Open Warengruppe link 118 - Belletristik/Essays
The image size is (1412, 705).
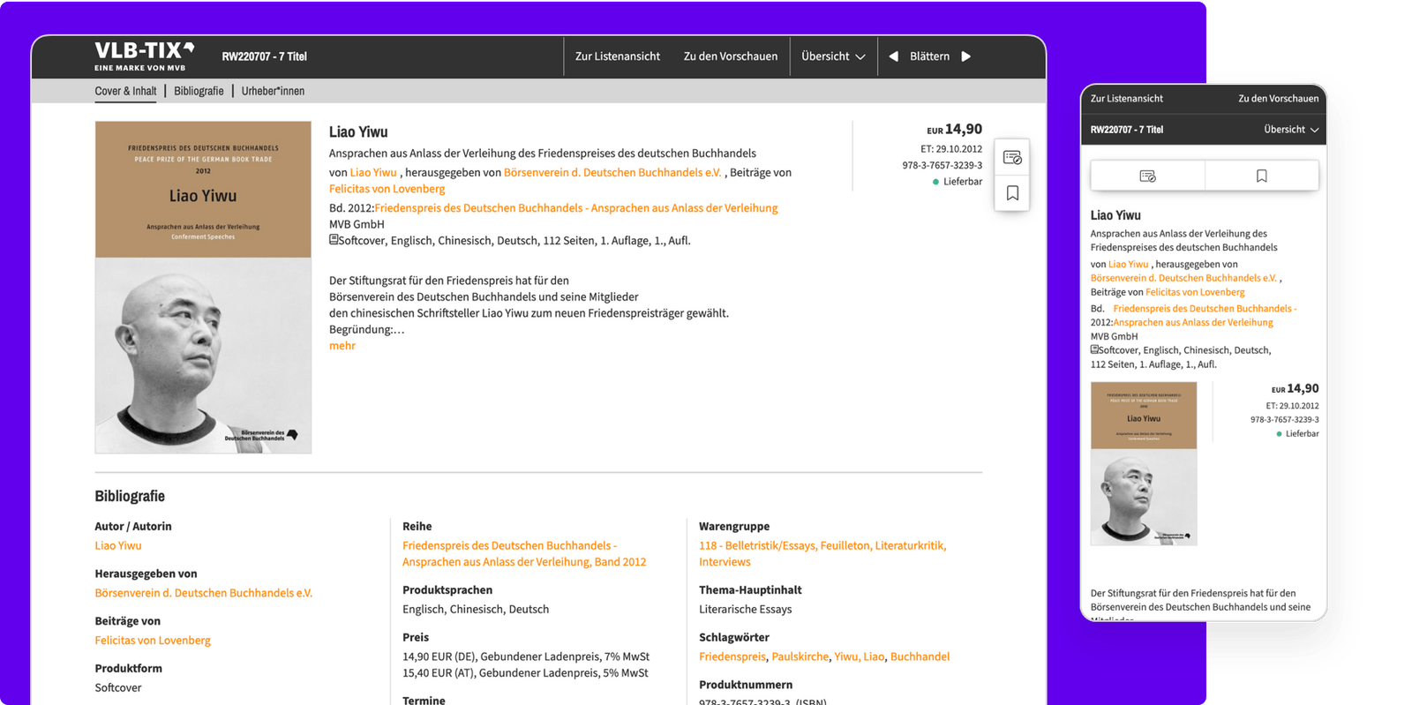click(x=822, y=554)
